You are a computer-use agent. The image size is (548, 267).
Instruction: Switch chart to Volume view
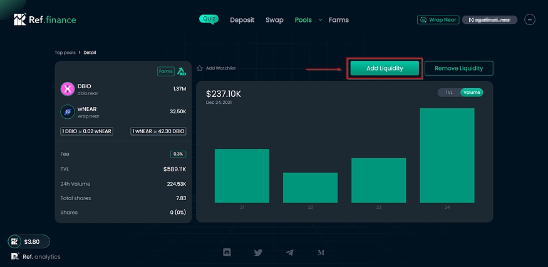point(472,93)
